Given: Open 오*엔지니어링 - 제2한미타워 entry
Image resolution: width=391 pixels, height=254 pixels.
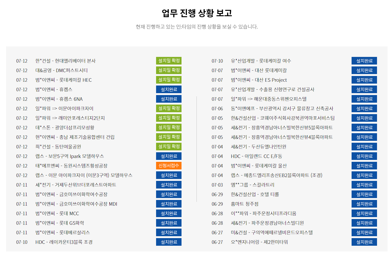Looking at the screenshot, I should [259, 242].
